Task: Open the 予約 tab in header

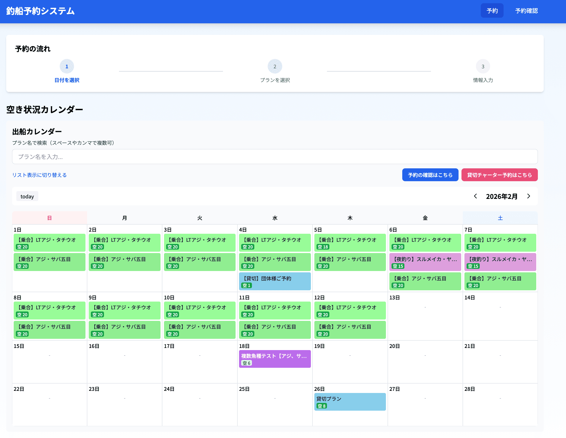Action: (492, 11)
